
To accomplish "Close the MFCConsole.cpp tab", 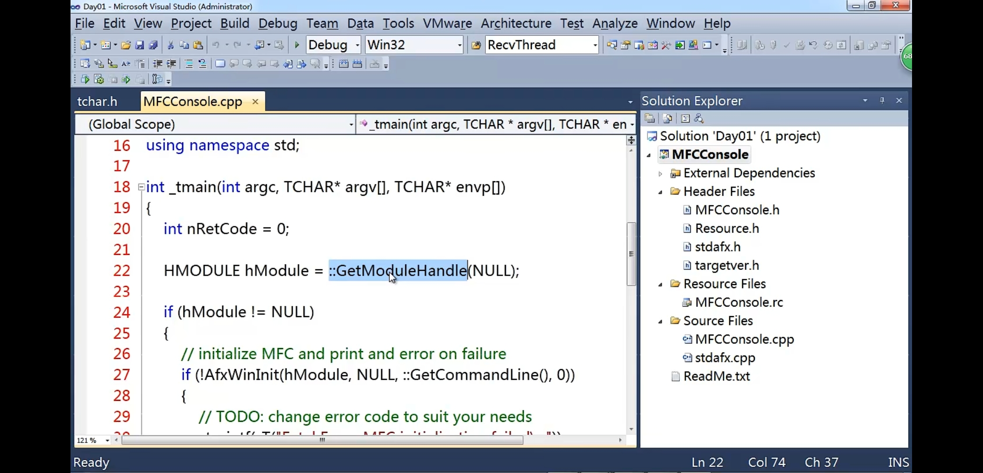I will [255, 102].
